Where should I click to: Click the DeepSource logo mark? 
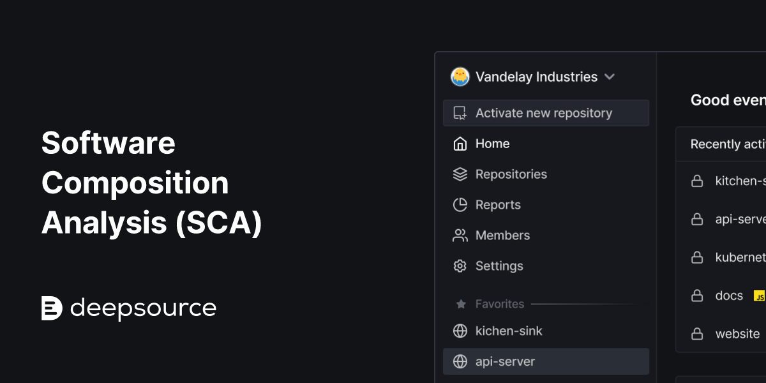point(51,308)
